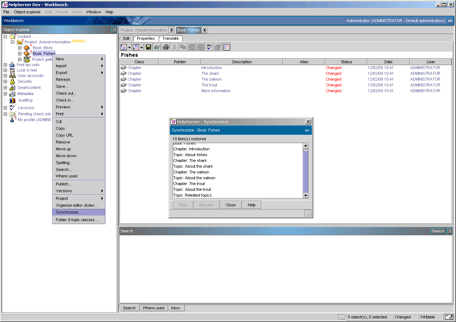Open the Where used tab at bottom
This screenshot has height=322, width=456.
click(x=153, y=308)
